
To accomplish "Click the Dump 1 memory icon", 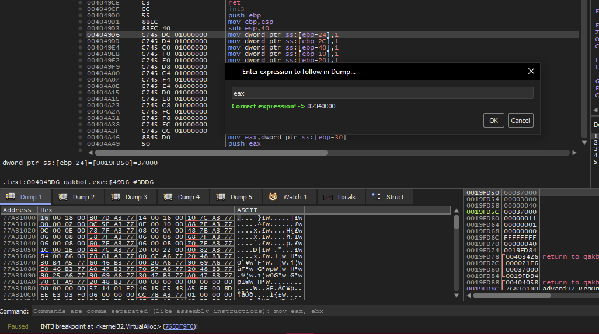I will (x=11, y=196).
